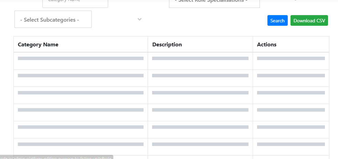The width and height of the screenshot is (338, 159).
Task: Click third row's Description loading placeholder
Action: tap(200, 93)
